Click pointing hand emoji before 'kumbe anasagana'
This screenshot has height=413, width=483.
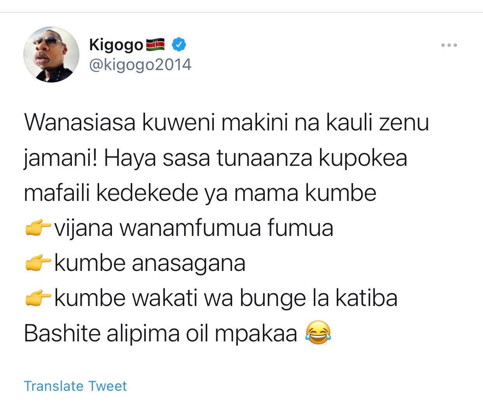click(x=38, y=264)
